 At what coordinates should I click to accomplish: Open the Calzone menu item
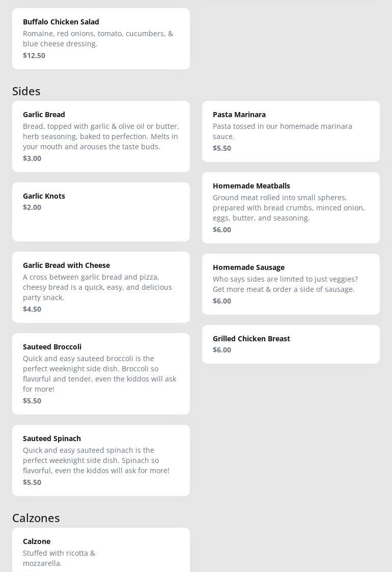[x=101, y=550]
